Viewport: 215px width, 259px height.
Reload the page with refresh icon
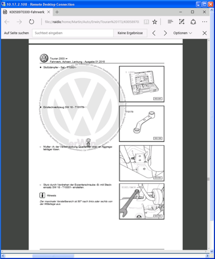(32, 22)
